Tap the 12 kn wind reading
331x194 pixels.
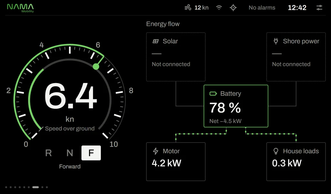[201, 8]
